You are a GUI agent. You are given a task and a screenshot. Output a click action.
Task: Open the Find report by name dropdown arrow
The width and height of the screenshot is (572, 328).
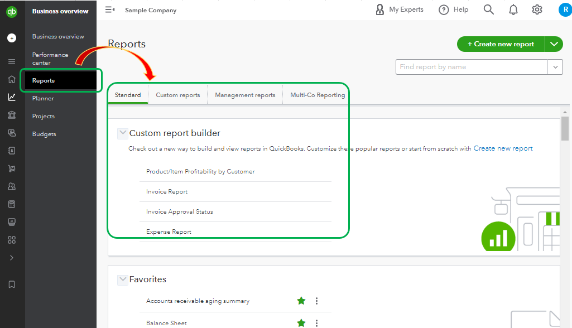pyautogui.click(x=555, y=67)
